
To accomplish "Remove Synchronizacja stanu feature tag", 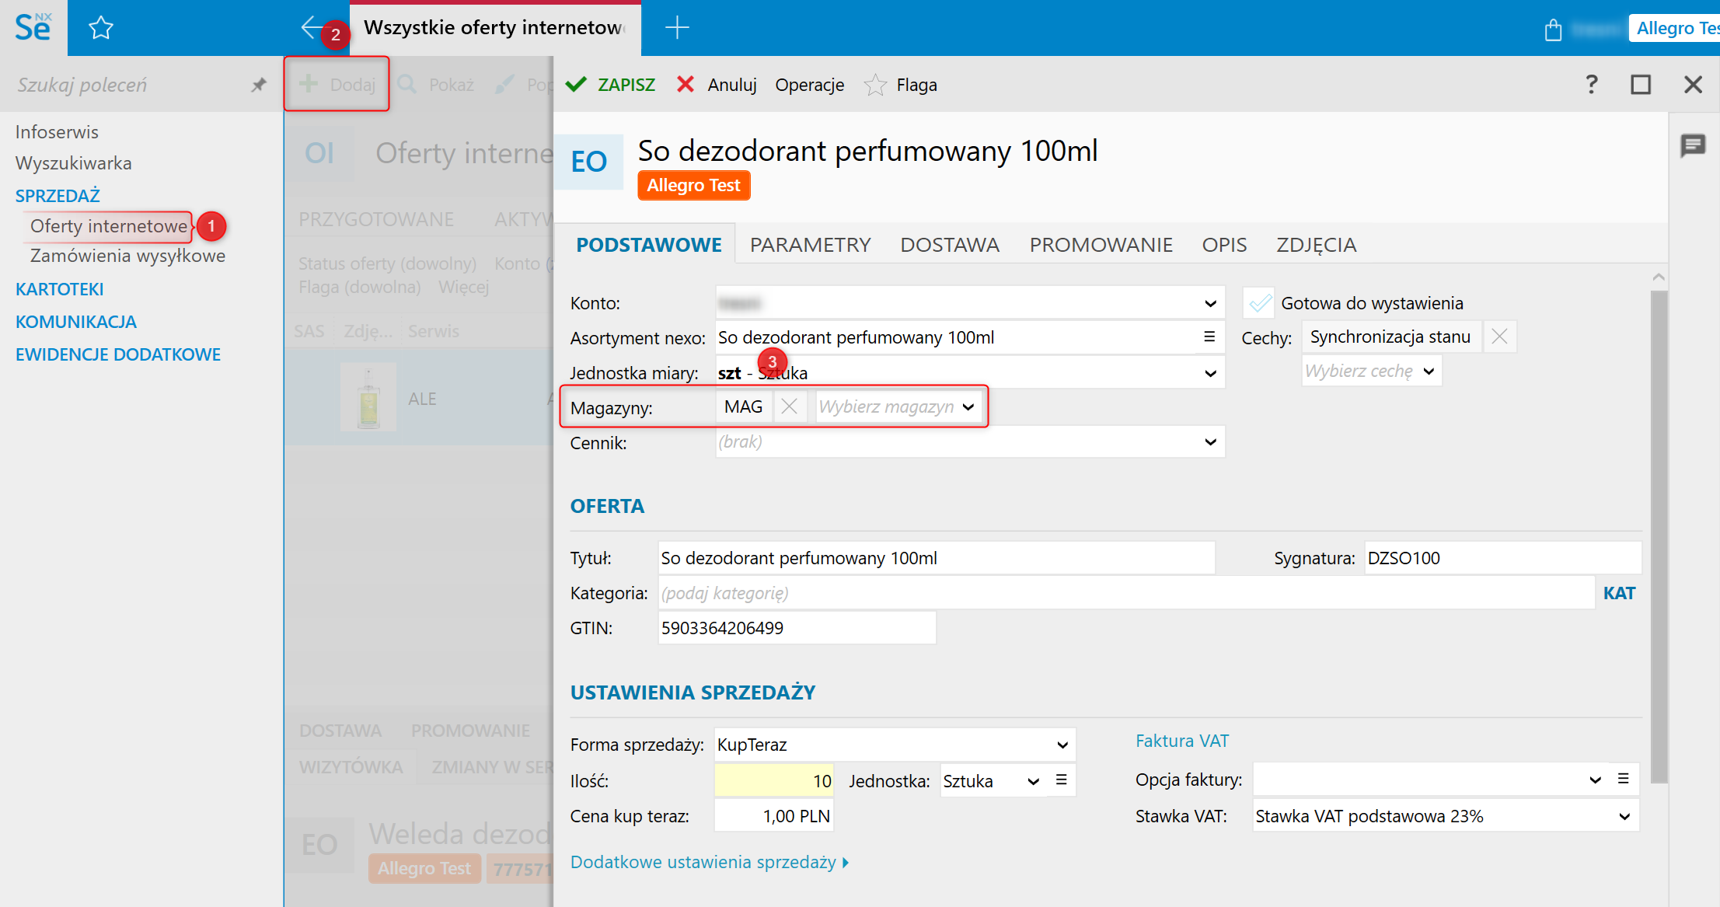I will [x=1499, y=337].
